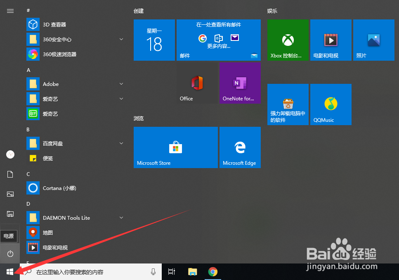399x280 pixels.
Task: Open Task View on the taskbar
Action: 172,272
